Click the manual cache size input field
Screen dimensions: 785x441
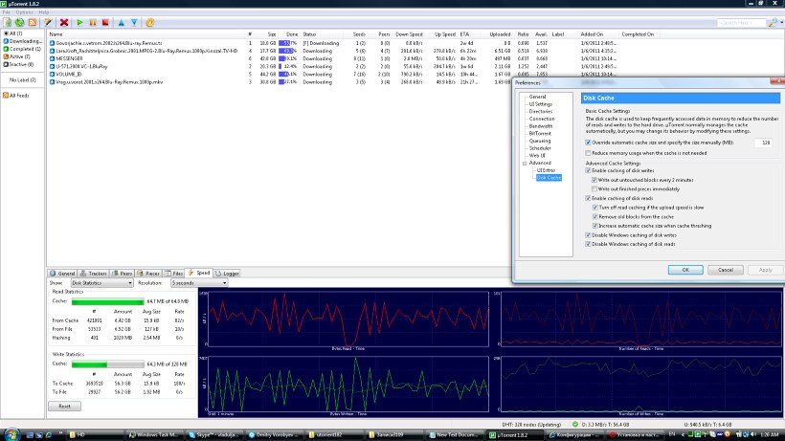click(x=762, y=142)
